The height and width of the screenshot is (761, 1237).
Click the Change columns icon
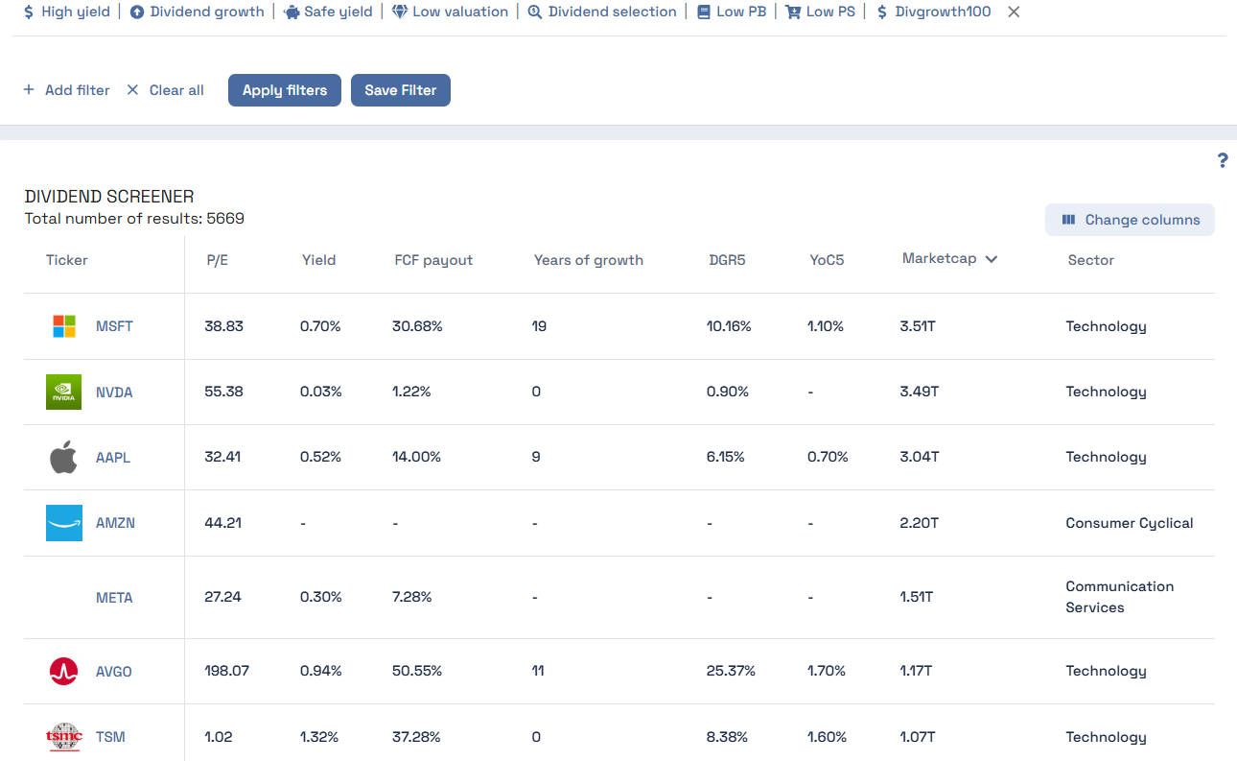(x=1069, y=220)
